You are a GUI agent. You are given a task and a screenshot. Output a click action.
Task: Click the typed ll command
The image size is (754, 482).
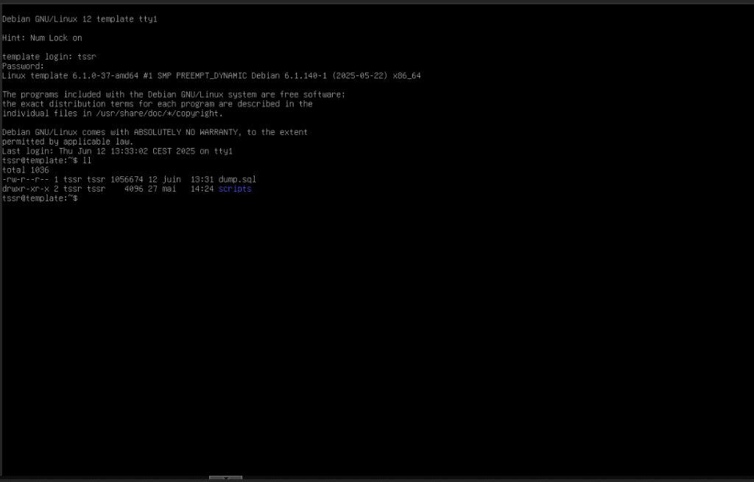[86, 160]
